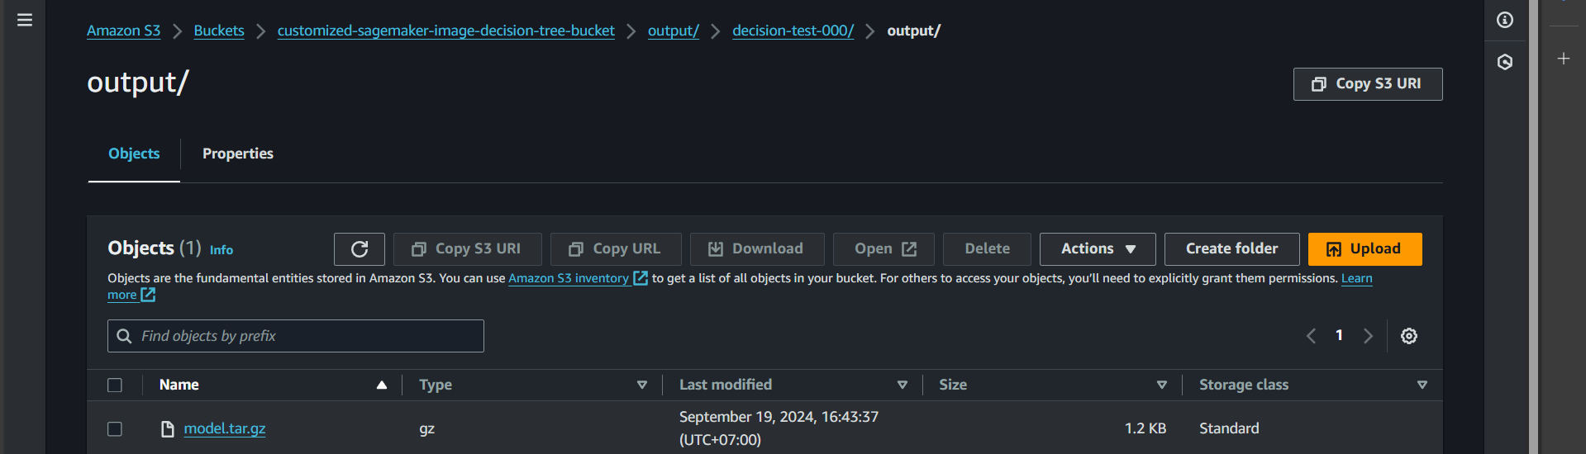
Task: Click the model.tar.gz file icon
Action: (168, 429)
